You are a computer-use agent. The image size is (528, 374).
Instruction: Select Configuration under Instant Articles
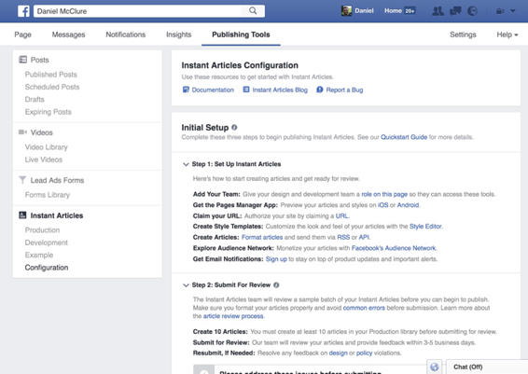pos(47,268)
